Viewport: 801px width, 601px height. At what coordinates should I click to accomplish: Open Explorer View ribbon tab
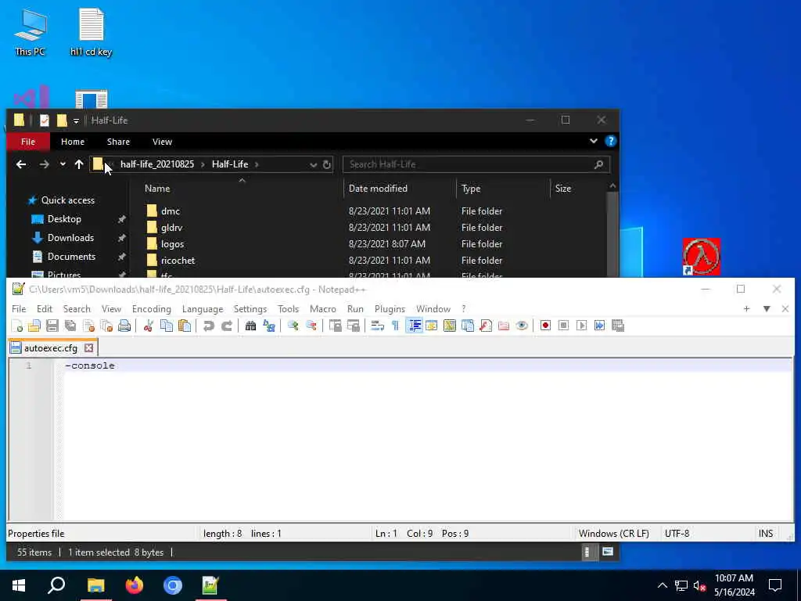[x=162, y=142]
